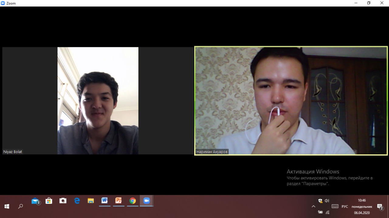Click Zoom title bar app icon

pyautogui.click(x=3, y=3)
